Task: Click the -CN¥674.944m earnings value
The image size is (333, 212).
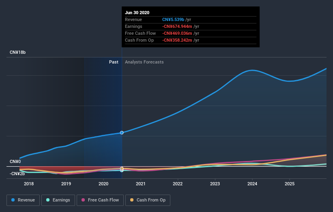Action: point(177,26)
